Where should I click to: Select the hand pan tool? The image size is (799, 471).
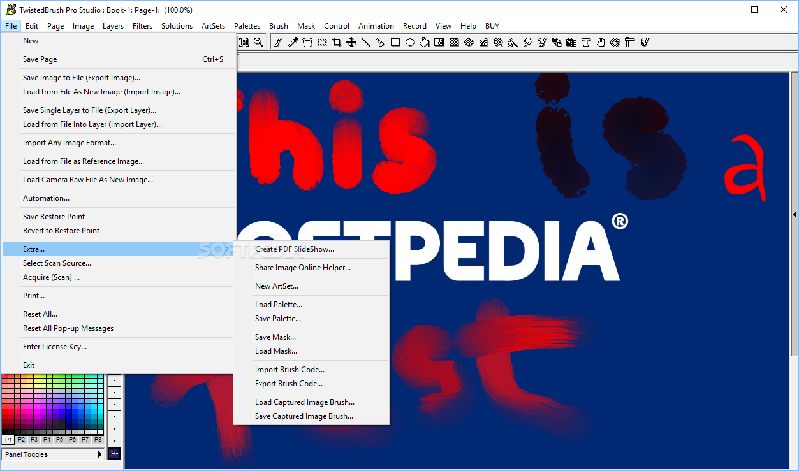click(x=601, y=42)
